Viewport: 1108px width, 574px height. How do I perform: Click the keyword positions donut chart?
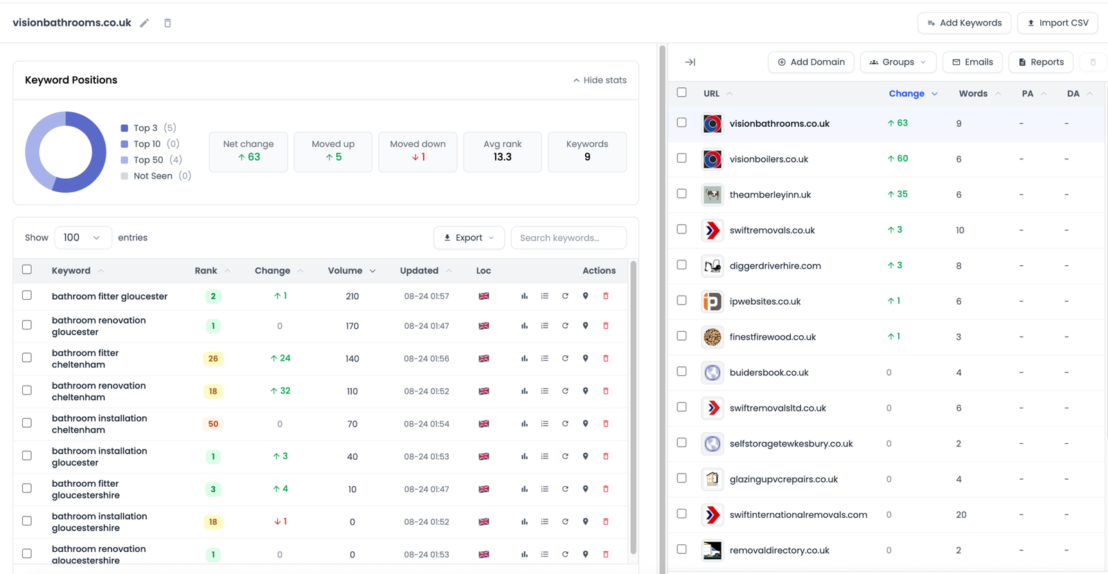[x=66, y=152]
